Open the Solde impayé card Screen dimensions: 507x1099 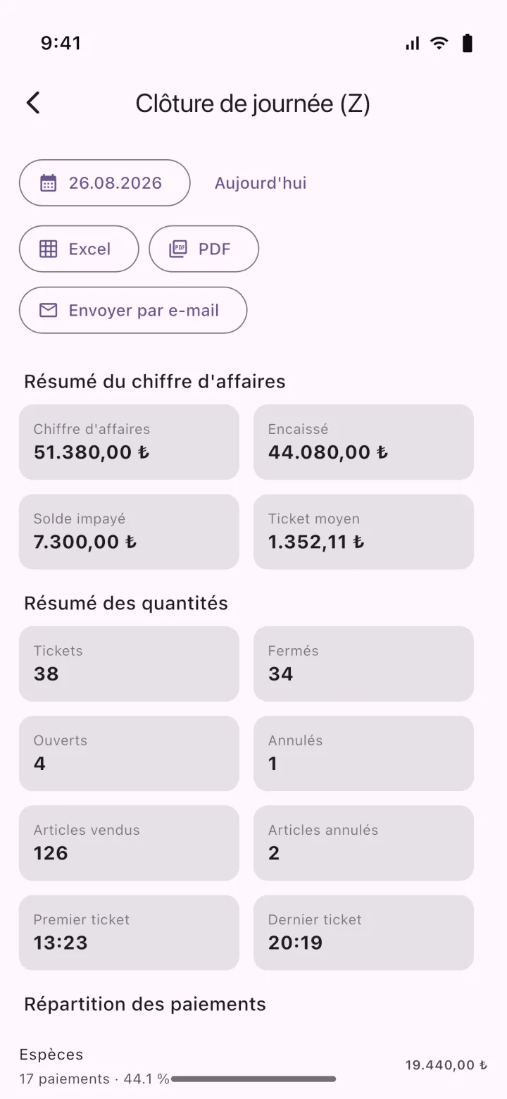(129, 531)
